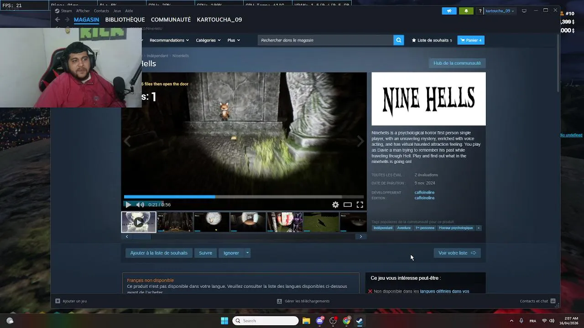This screenshot has height=328, width=584.
Task: Click the 1re personne tag
Action: (425, 228)
